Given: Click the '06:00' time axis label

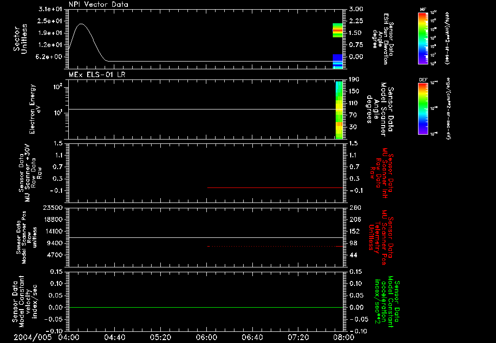Looking at the screenshot, I should coord(206,337).
